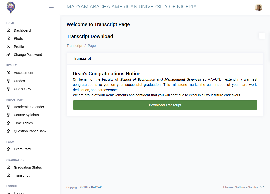Click the cube icon beside Time Tables
The image size is (270, 194).
(8, 123)
